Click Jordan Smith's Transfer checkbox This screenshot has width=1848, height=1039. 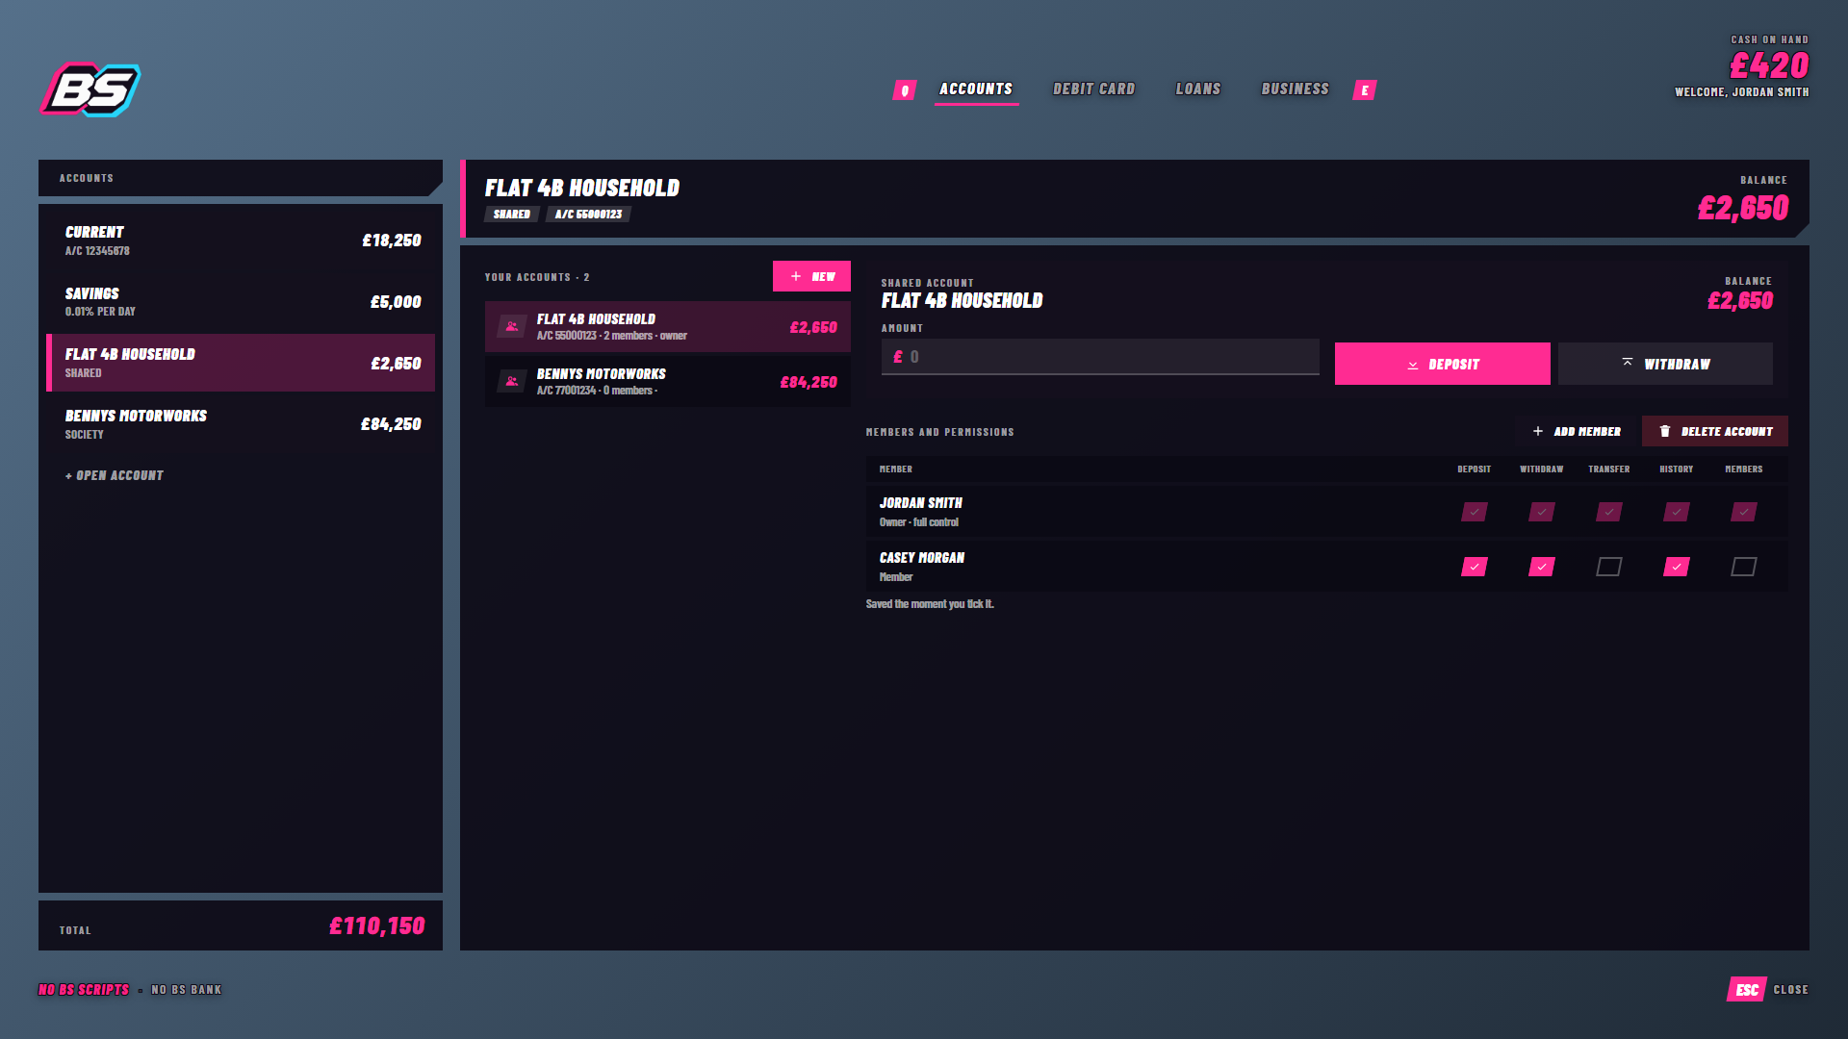[1609, 512]
